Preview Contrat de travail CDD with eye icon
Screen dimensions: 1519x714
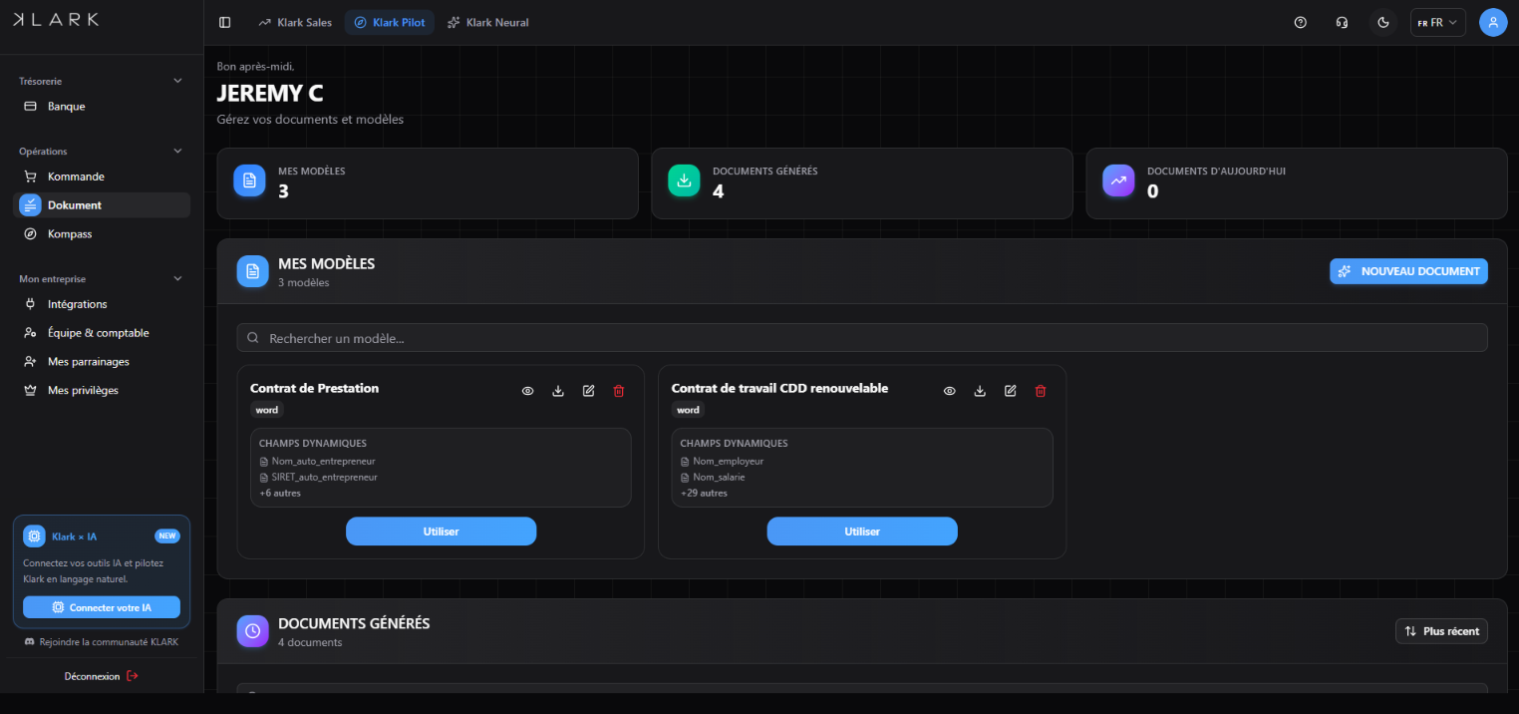(x=950, y=391)
